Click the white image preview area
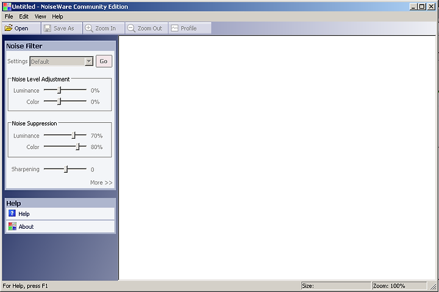This screenshot has width=439, height=292. click(x=277, y=158)
